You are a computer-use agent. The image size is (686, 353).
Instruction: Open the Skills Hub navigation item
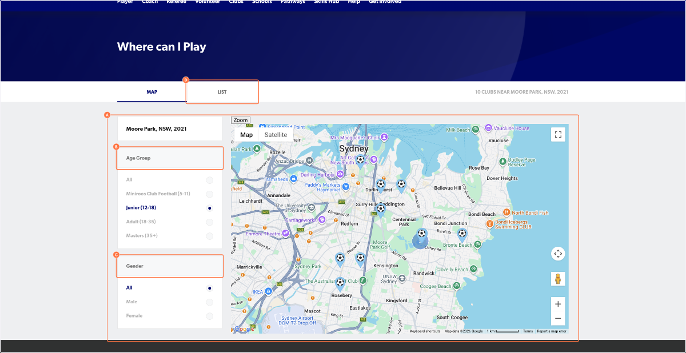[328, 2]
